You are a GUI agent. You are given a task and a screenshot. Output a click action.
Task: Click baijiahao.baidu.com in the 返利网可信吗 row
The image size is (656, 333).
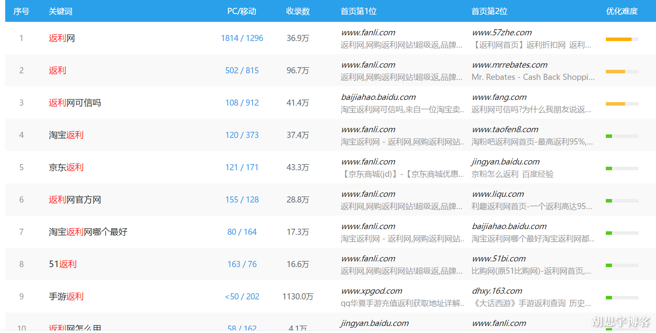tap(378, 97)
